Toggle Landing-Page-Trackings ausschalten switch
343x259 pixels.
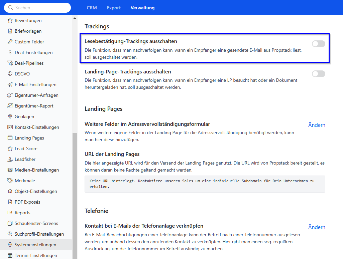point(318,74)
